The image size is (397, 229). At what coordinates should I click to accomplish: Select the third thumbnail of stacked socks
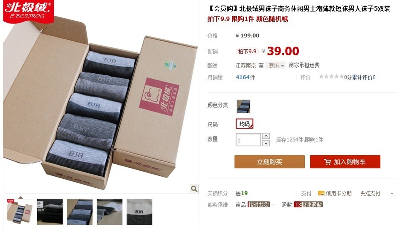point(80,212)
